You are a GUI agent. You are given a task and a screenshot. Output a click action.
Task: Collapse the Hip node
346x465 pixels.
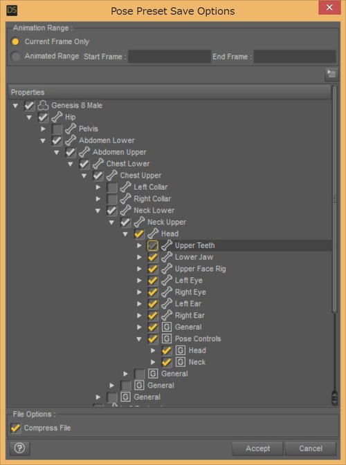tap(29, 117)
